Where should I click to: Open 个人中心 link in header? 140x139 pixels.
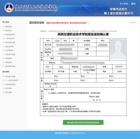pos(124,4)
